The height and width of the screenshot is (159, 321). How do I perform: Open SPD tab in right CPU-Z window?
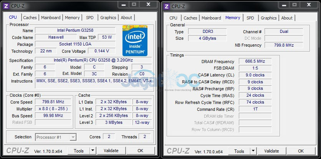[250, 18]
